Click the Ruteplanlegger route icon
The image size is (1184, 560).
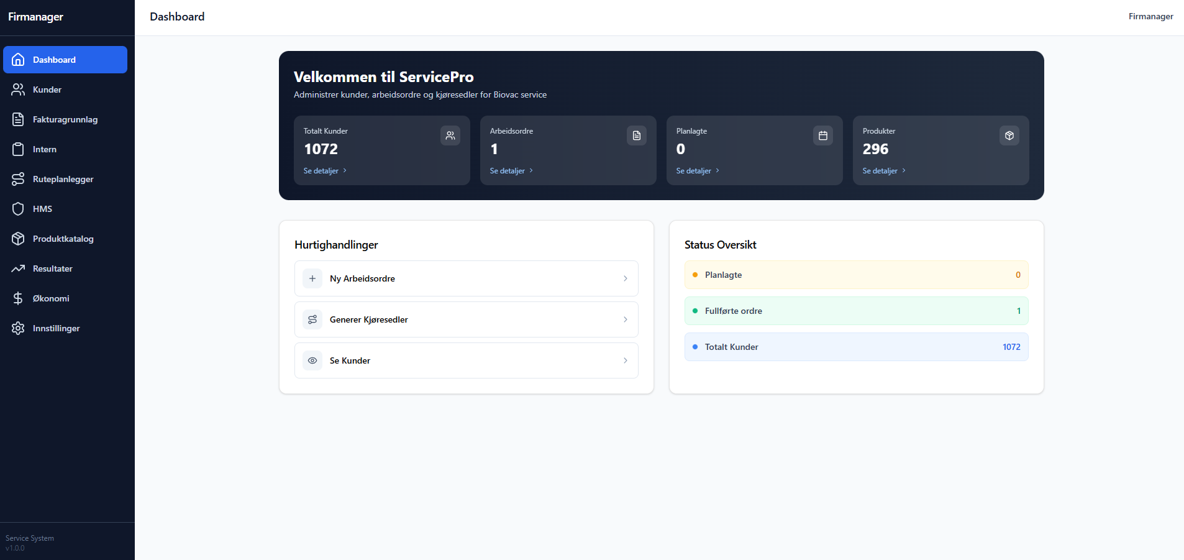pyautogui.click(x=18, y=179)
